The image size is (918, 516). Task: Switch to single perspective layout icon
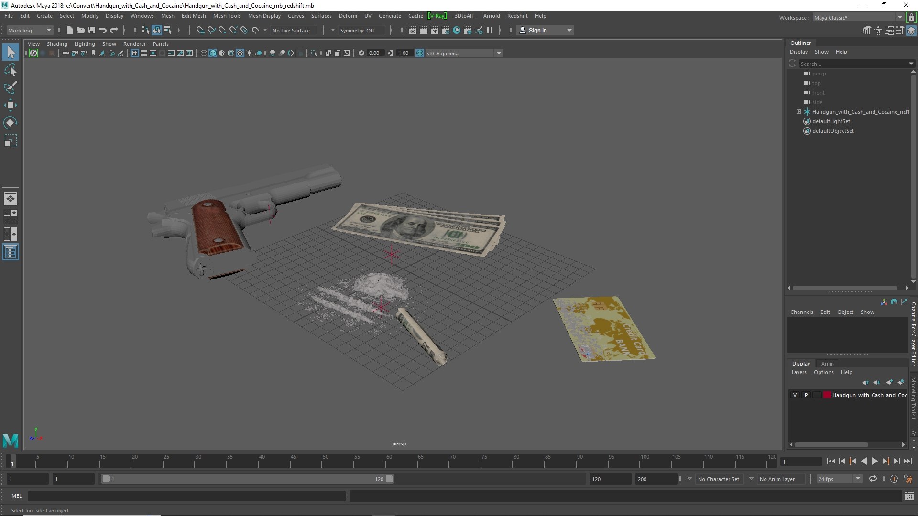(x=11, y=199)
